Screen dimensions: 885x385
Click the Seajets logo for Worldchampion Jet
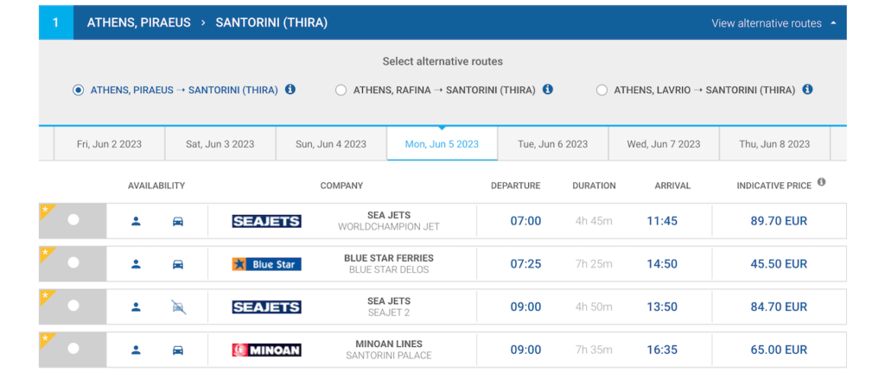pos(266,221)
